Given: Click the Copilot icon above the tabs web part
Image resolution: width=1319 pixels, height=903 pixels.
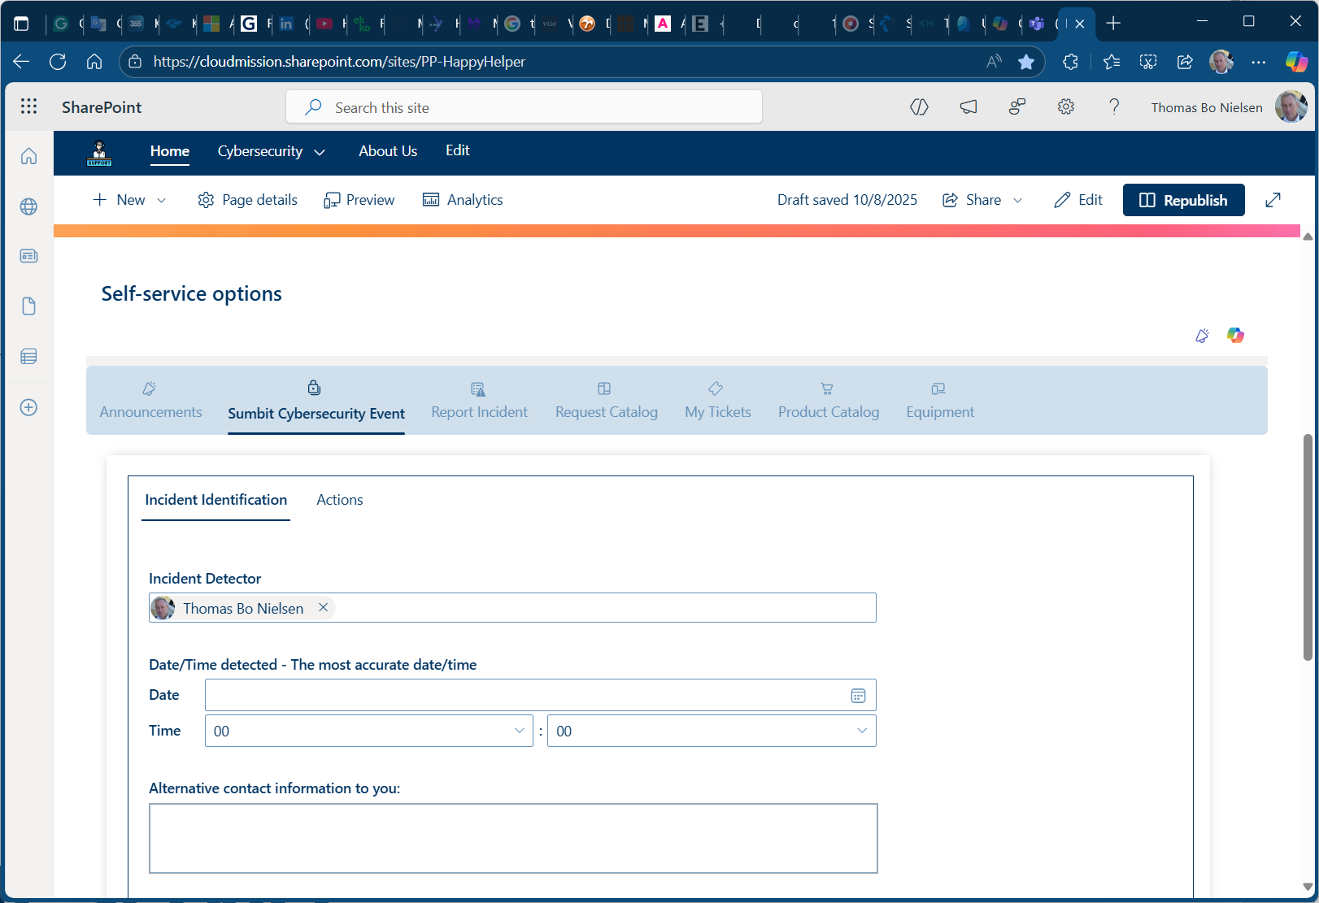Looking at the screenshot, I should (x=1235, y=335).
